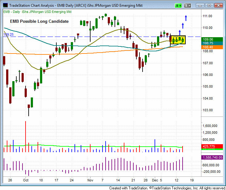Click the 1,200,000 volume axis label
226x190 pixels.
pyautogui.click(x=210, y=133)
